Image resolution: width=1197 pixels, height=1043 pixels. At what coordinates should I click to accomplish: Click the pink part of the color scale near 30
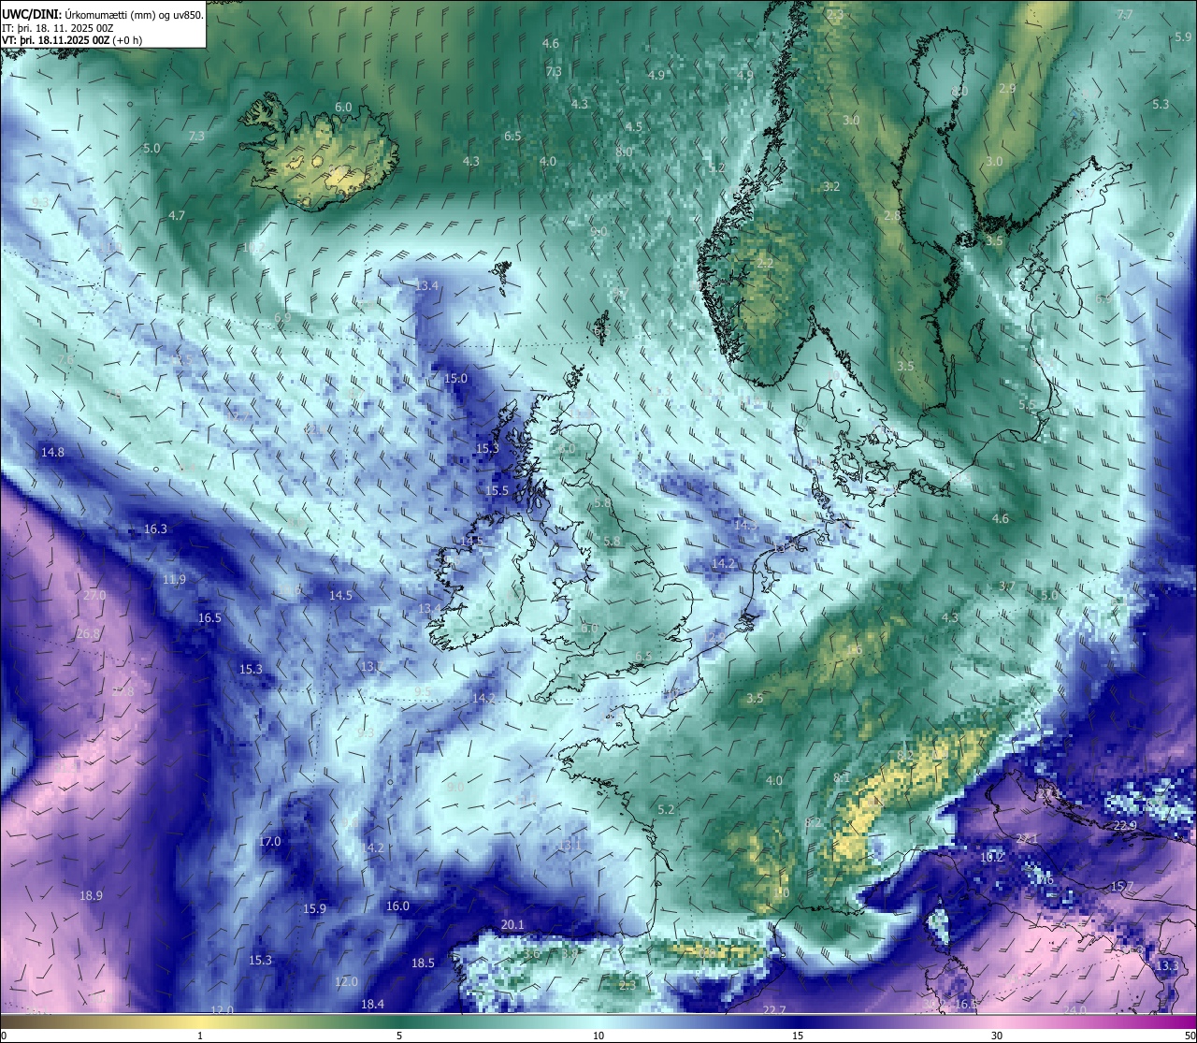pos(997,1021)
